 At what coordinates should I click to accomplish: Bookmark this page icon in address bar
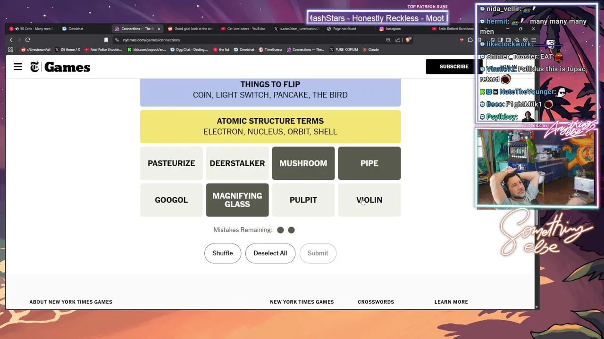[x=106, y=40]
